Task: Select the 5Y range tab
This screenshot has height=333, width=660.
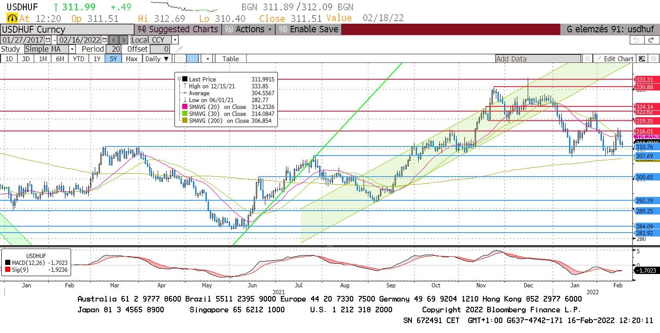Action: (x=113, y=59)
